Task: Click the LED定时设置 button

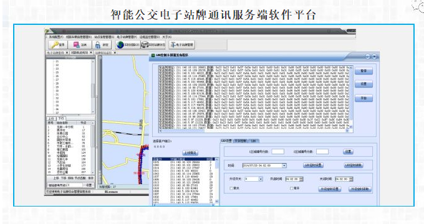Action: [x=313, y=165]
